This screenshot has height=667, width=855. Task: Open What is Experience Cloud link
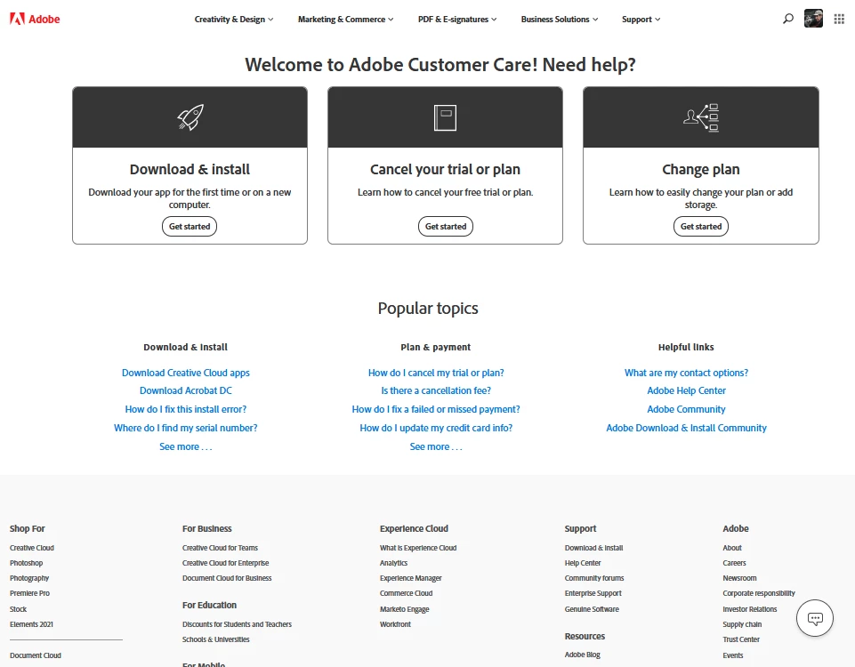(418, 548)
